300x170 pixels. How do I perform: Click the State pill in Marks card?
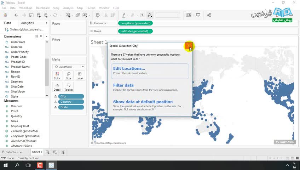(x=71, y=107)
